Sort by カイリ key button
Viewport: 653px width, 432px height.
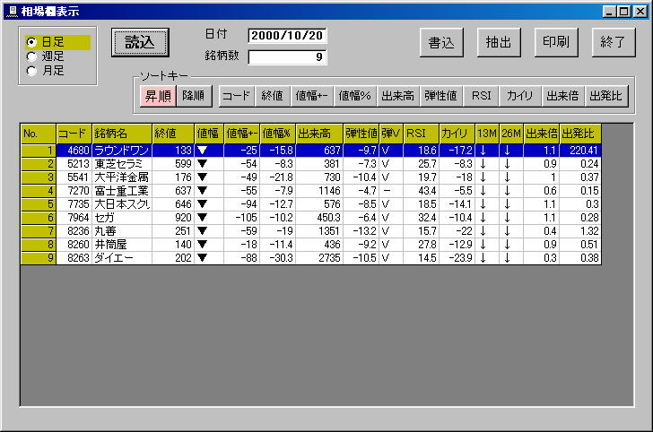click(520, 95)
